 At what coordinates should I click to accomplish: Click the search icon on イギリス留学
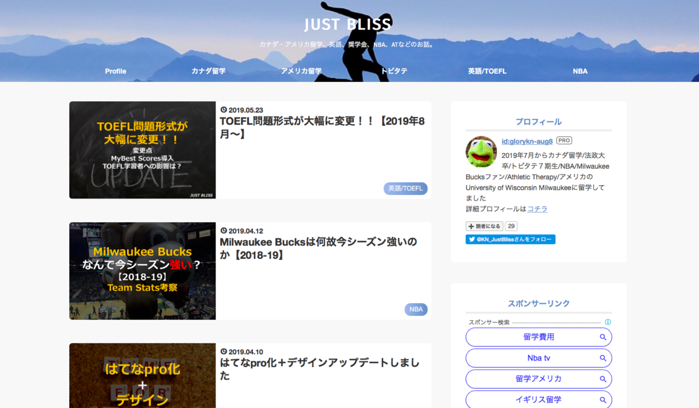[x=603, y=400]
